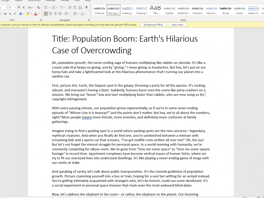Apply the Strong style

[225, 10]
